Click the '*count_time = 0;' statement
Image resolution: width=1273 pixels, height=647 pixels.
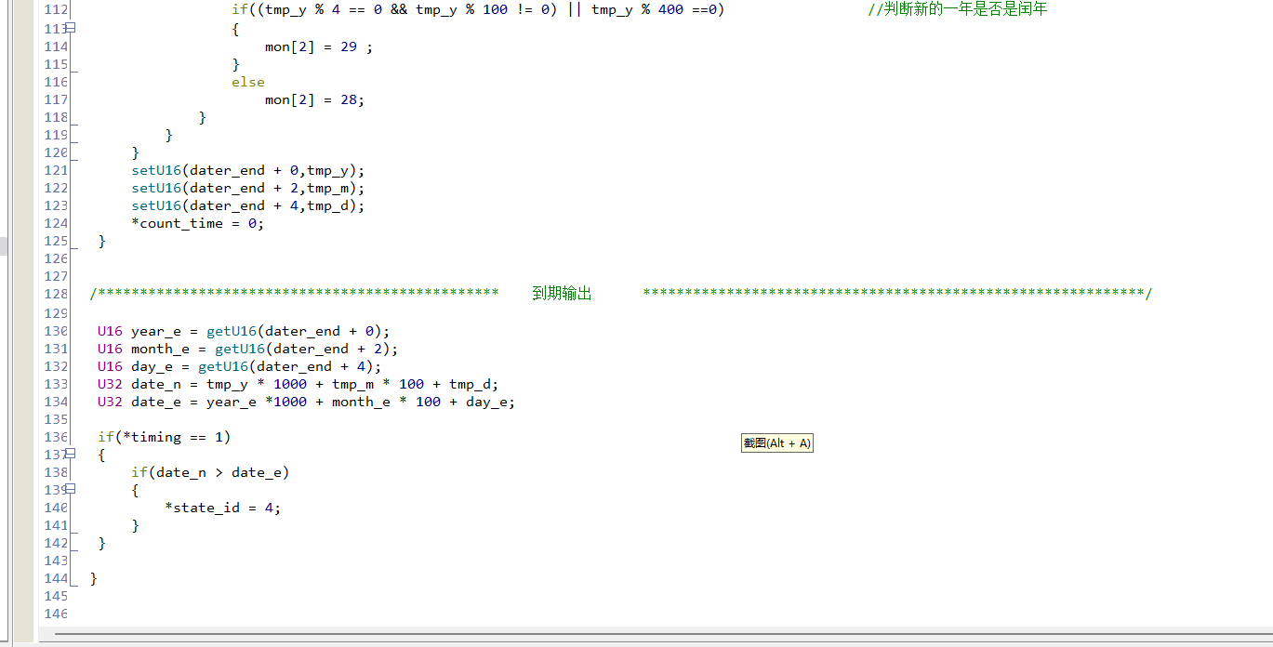198,223
